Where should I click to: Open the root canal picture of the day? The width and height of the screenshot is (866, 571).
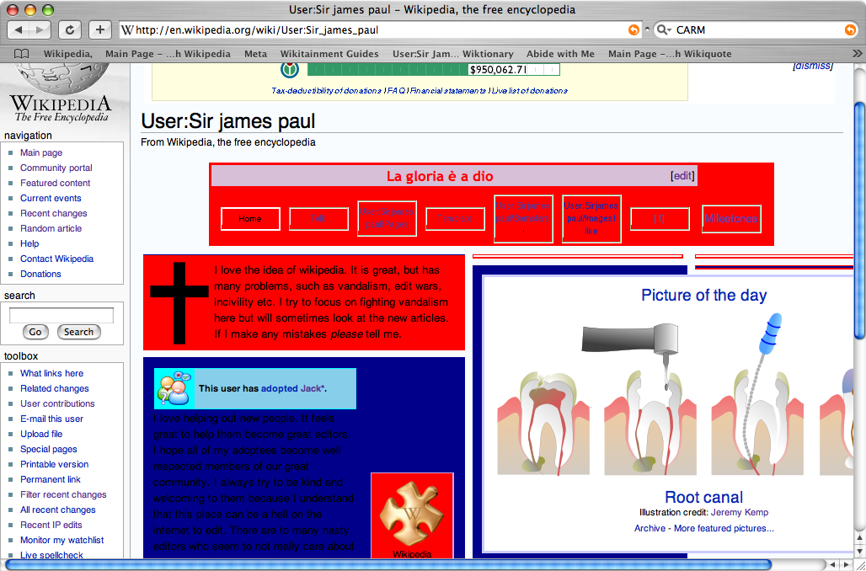coord(675,395)
